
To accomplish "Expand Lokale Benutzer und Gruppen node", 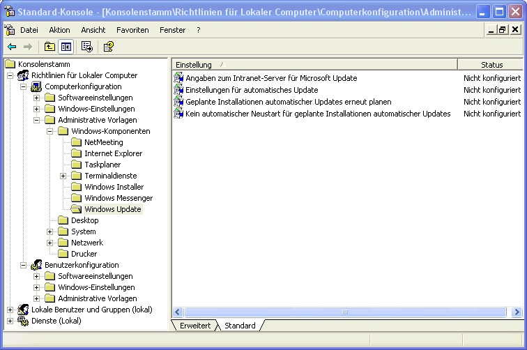I will (10, 310).
